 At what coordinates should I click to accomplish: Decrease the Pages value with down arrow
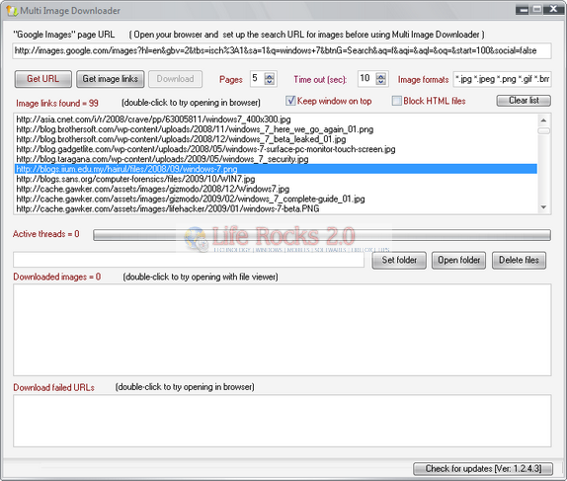(x=270, y=82)
